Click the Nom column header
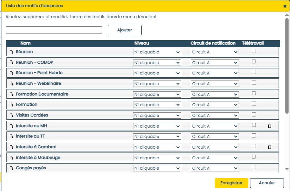Image resolution: width=290 pixels, height=191 pixels. pyautogui.click(x=25, y=43)
